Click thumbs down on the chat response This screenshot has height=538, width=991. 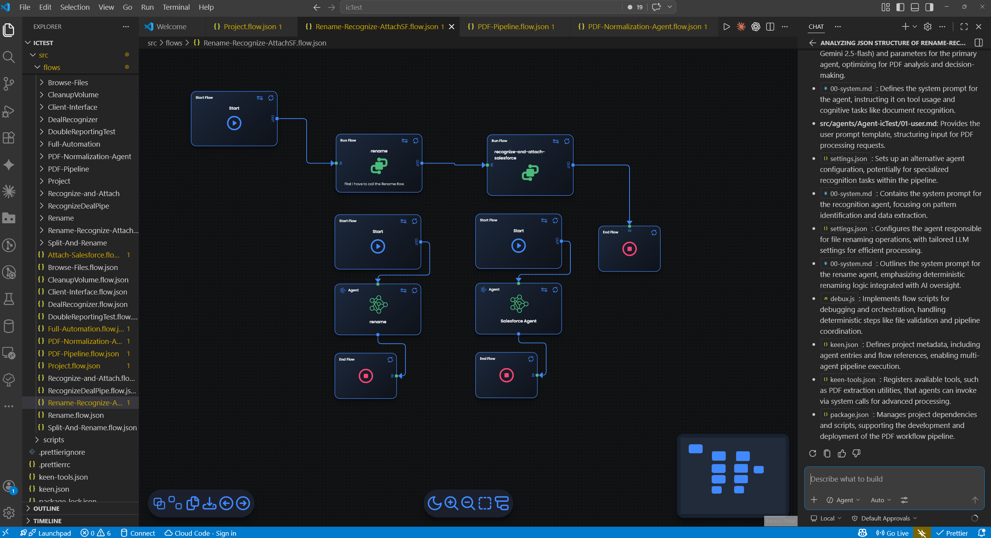tap(856, 454)
